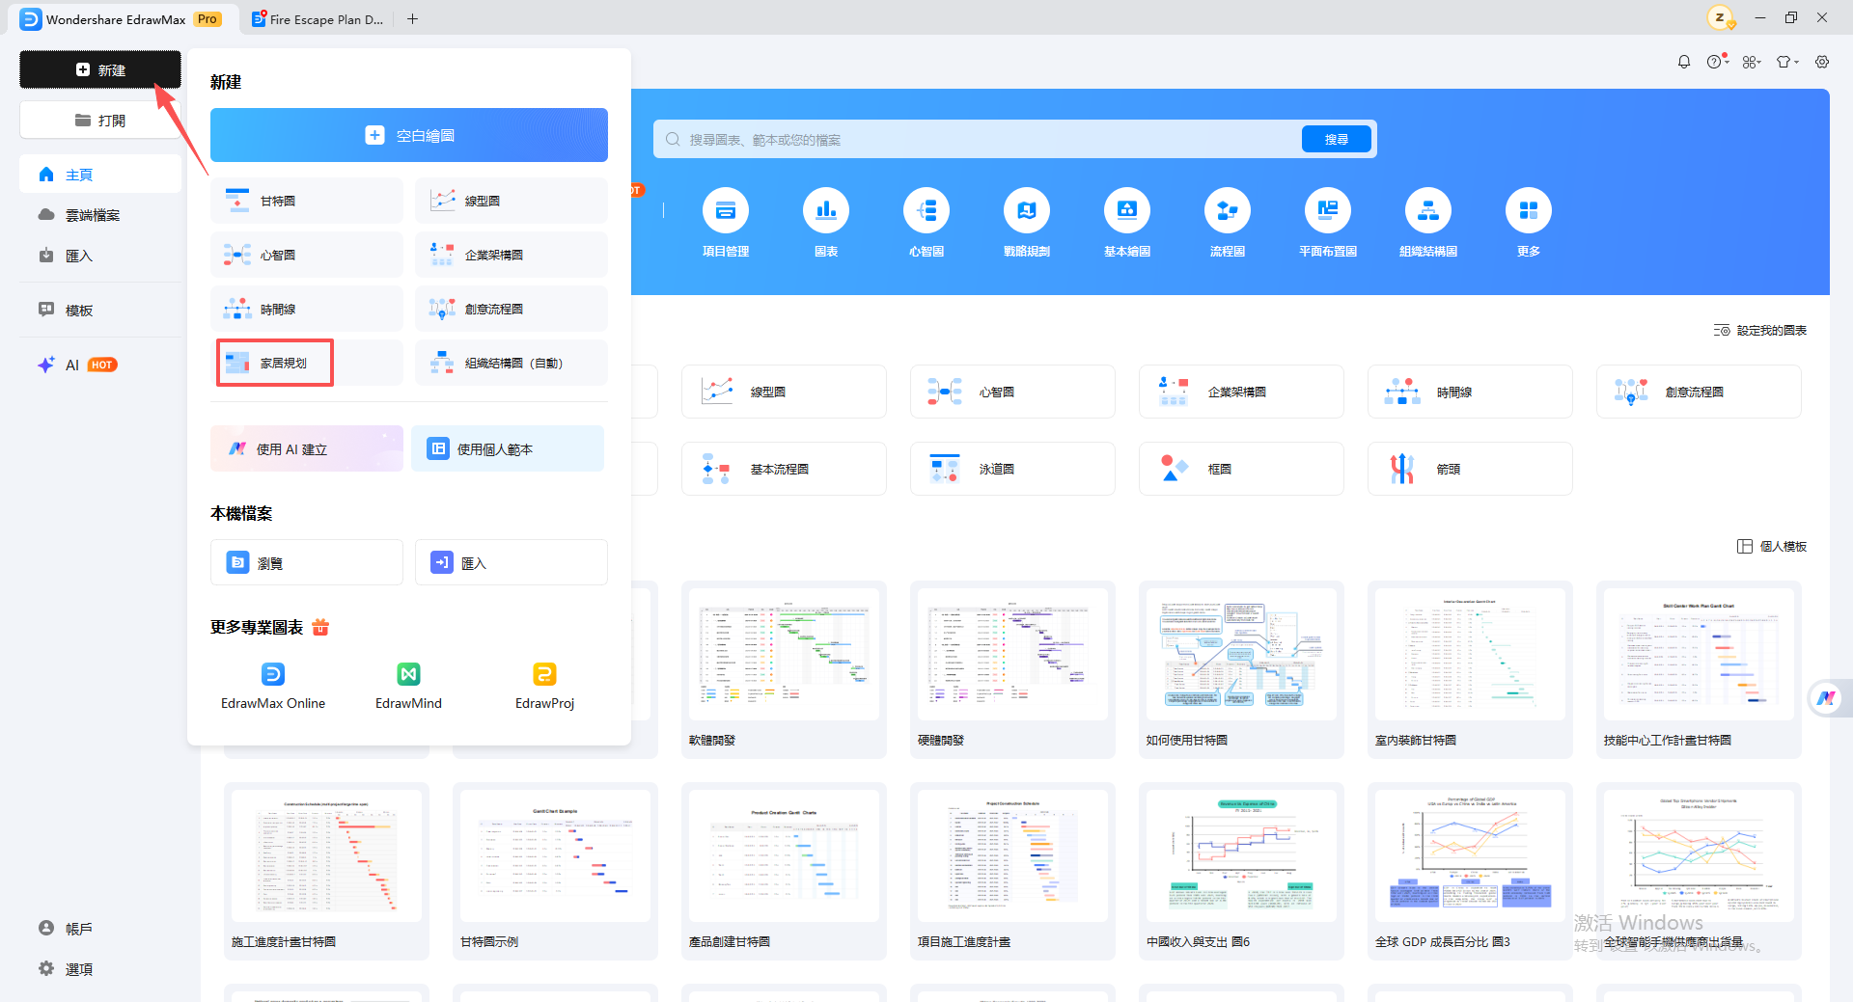Select the 流程図 category icon
Screen dimensions: 1853x1002
click(1228, 210)
